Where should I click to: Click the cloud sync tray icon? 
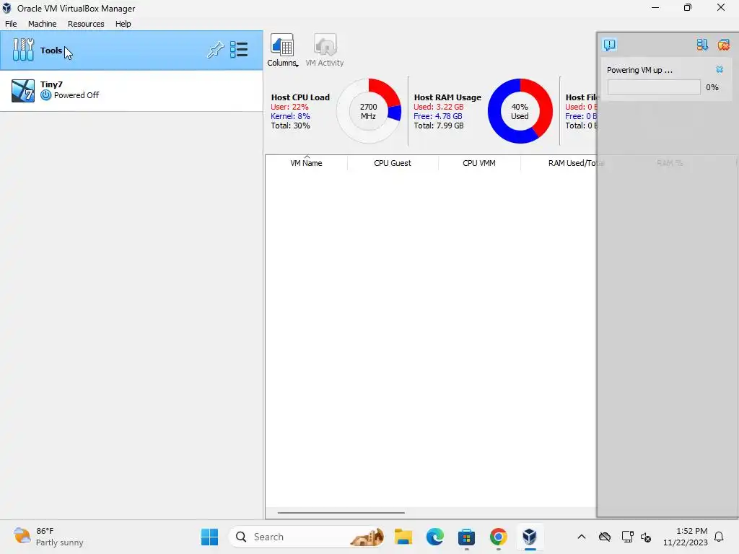(605, 537)
